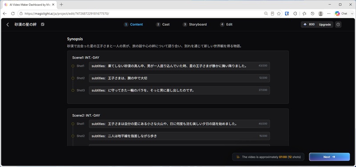Edit Scene1 Shot2 subtitles field
The width and height of the screenshot is (356, 167).
pyautogui.click(x=179, y=78)
